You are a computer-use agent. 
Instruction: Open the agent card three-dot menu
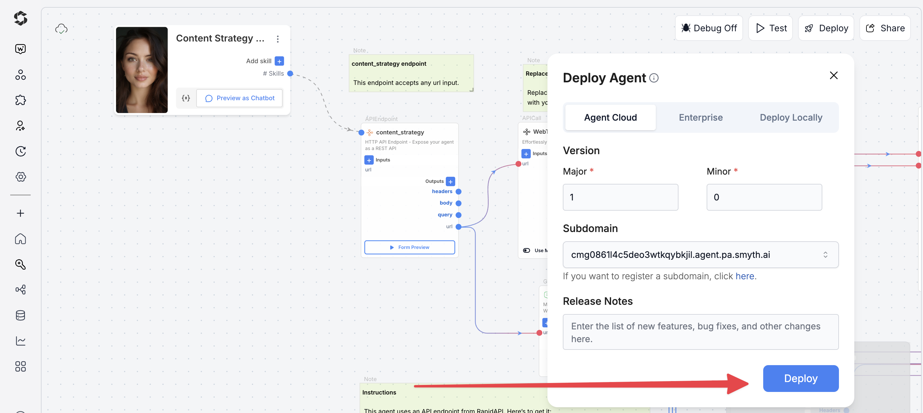(x=278, y=39)
